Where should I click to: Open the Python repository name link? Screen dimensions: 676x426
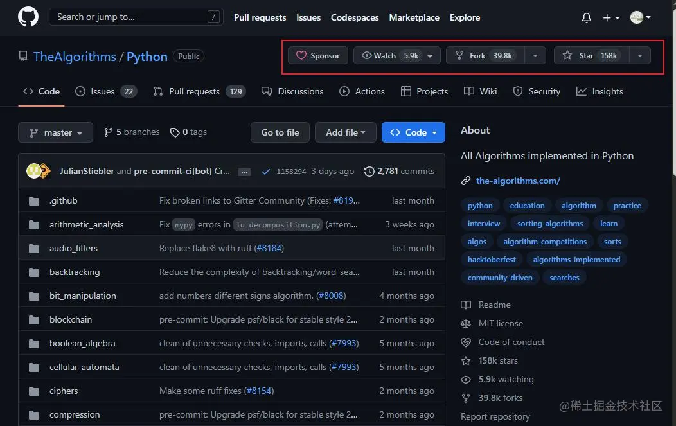147,57
